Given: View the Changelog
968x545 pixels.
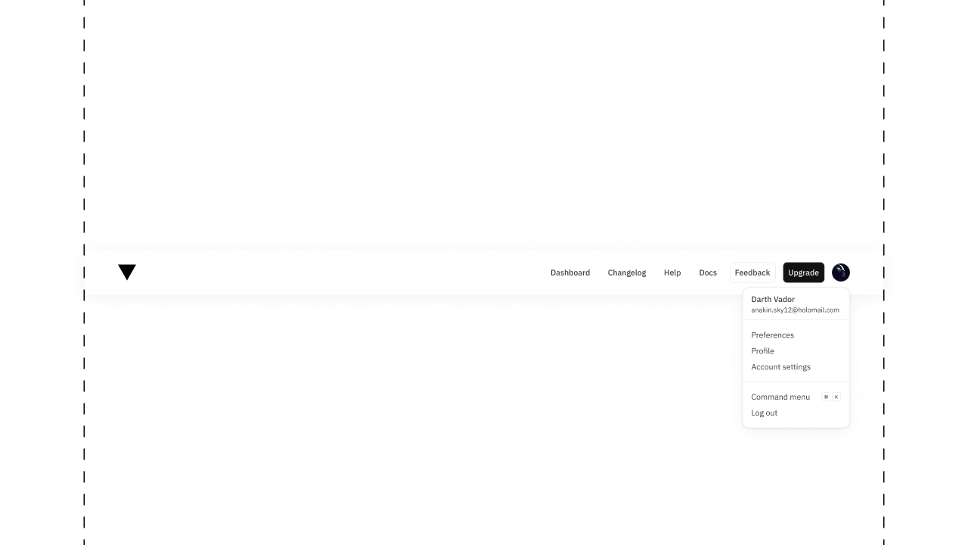Looking at the screenshot, I should (627, 272).
